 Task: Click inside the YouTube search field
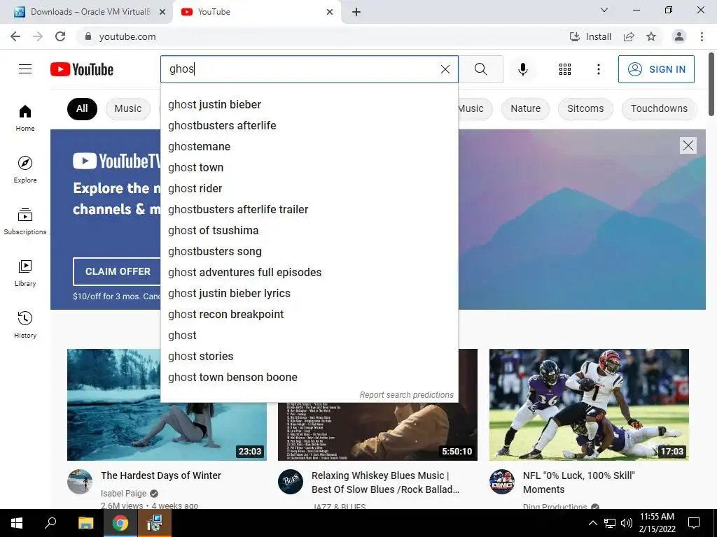[302, 69]
